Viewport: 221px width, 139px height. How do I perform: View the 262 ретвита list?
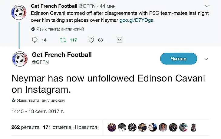click(x=25, y=127)
